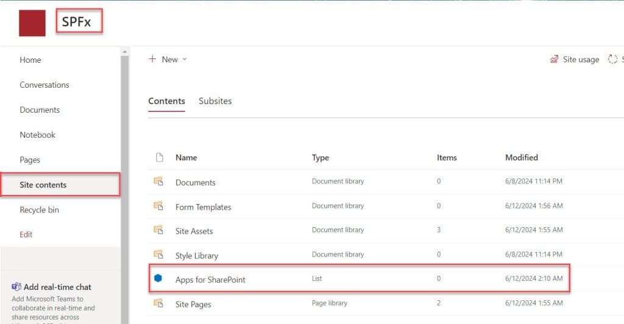Screen dimensions: 624x324
Task: Open the Style Library link
Action: (x=197, y=256)
